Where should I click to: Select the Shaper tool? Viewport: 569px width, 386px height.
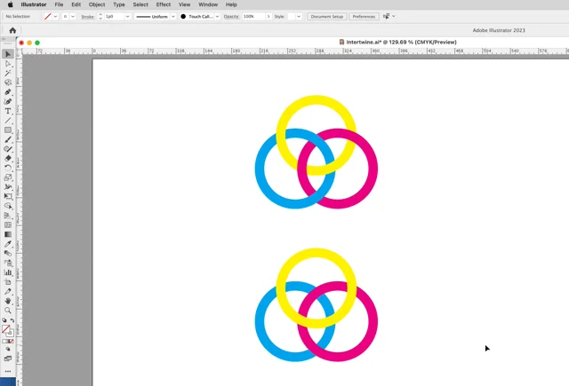click(x=8, y=149)
